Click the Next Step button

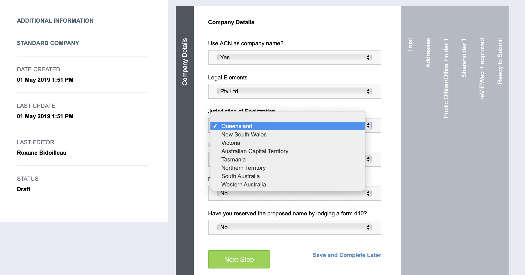[x=239, y=259]
